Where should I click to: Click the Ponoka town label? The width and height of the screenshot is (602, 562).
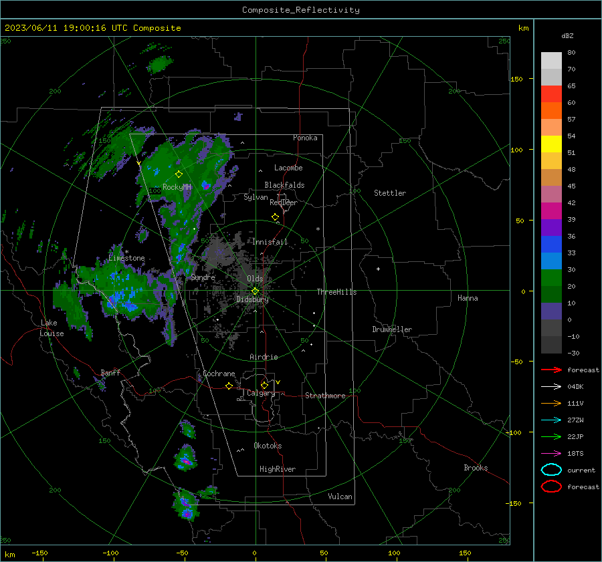(305, 138)
